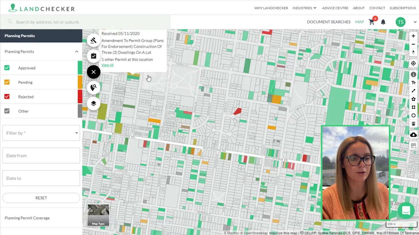
Task: Select the red rejected parcel on map
Action: click(238, 112)
